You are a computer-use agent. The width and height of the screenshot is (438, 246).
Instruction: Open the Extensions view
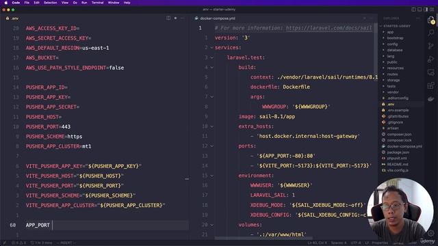[x=430, y=85]
